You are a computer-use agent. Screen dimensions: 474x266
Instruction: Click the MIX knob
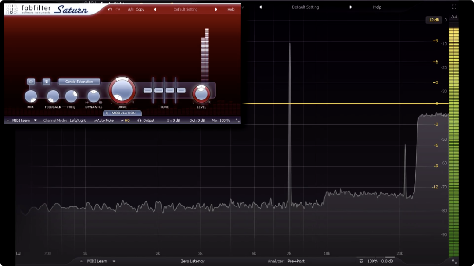(31, 96)
